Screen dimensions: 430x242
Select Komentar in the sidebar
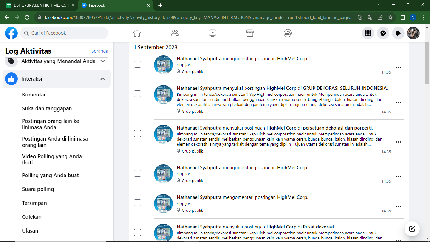pyautogui.click(x=34, y=95)
